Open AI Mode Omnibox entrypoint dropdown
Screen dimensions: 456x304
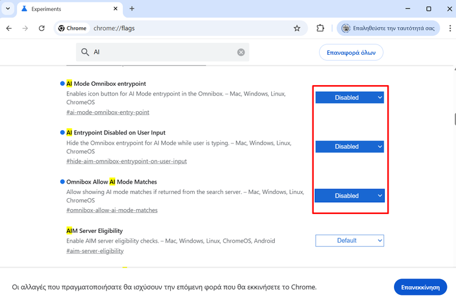(x=349, y=97)
